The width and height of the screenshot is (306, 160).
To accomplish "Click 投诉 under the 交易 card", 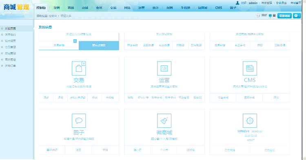I will click(95, 98).
